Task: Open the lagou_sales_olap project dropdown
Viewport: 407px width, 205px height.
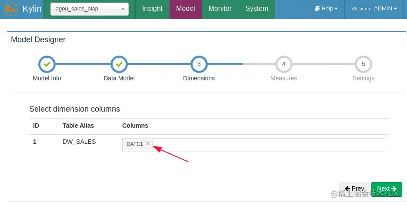Action: [90, 9]
